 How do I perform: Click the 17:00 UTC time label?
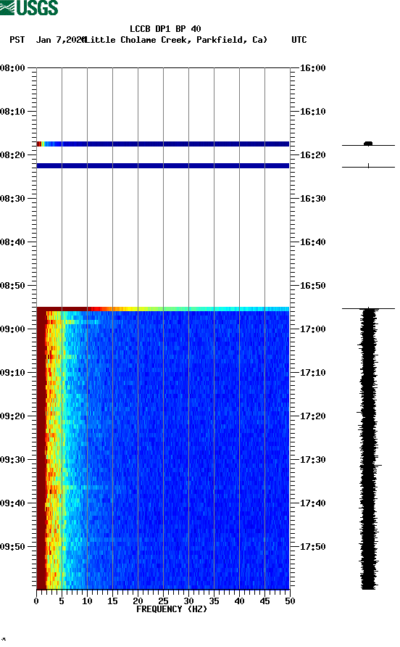pos(312,329)
